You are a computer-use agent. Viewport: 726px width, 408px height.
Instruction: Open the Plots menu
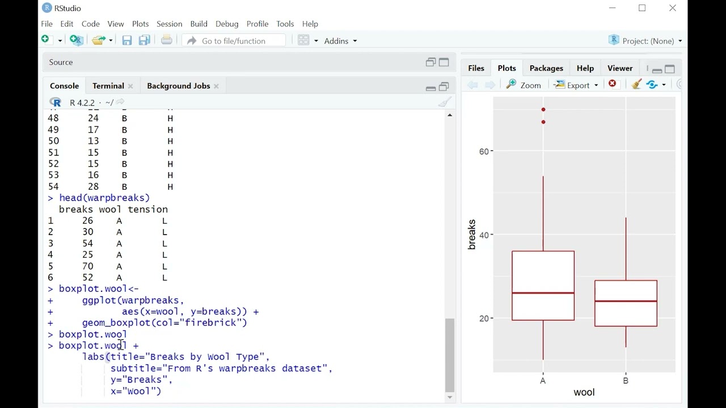coord(140,24)
